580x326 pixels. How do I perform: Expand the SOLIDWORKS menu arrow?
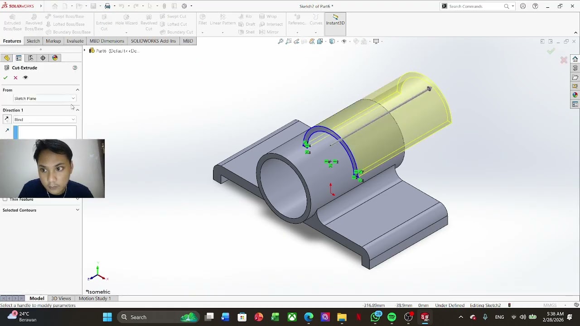[x=41, y=6]
